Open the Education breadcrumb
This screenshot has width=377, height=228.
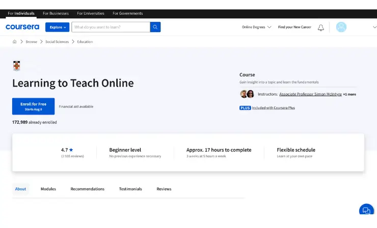coord(85,42)
